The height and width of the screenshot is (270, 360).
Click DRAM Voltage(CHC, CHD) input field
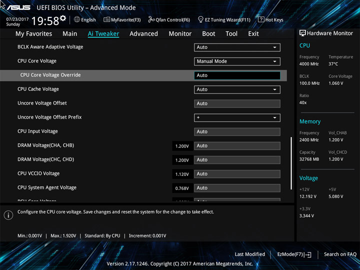pos(237,160)
